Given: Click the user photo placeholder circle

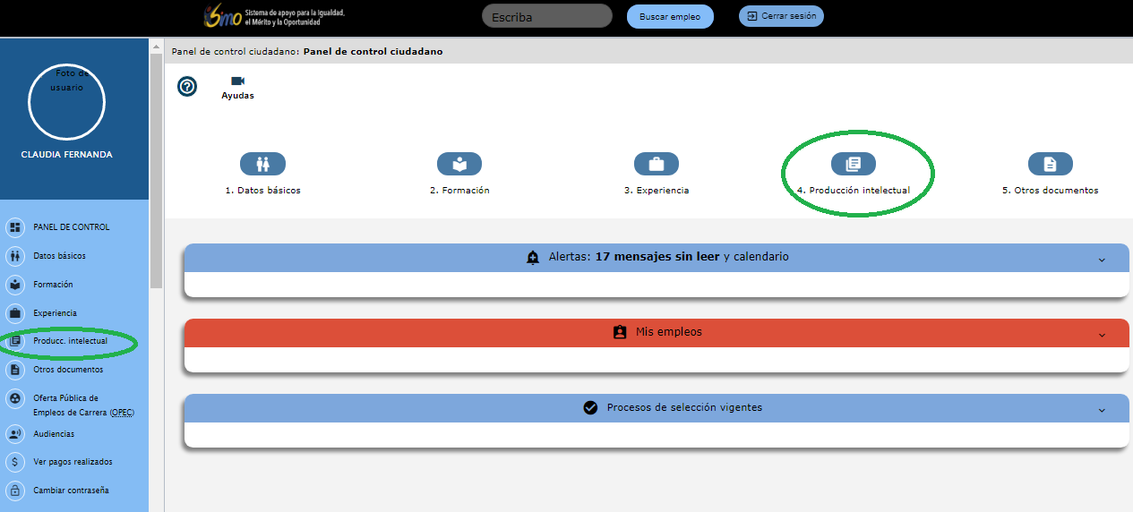Looking at the screenshot, I should (67, 102).
